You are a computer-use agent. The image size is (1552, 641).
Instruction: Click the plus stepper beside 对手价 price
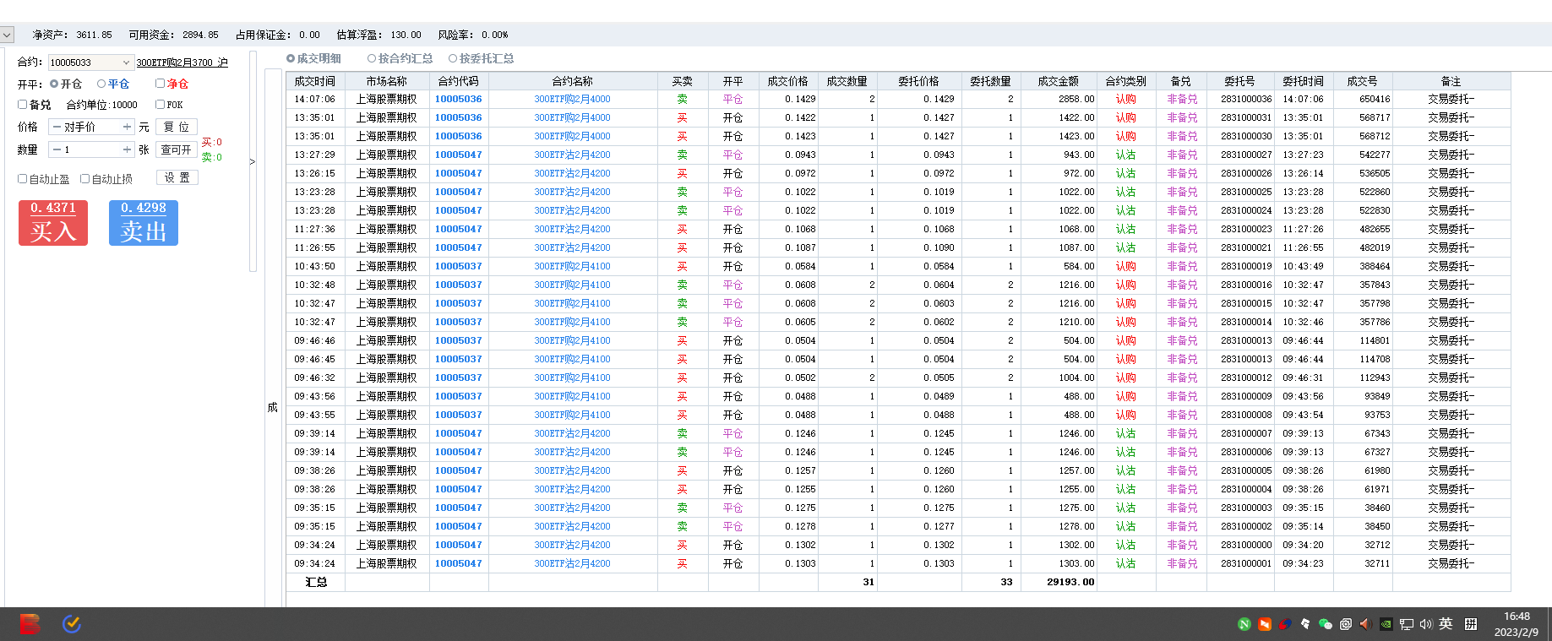(x=128, y=127)
